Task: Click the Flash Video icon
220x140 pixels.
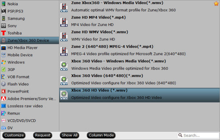Action: [3, 84]
